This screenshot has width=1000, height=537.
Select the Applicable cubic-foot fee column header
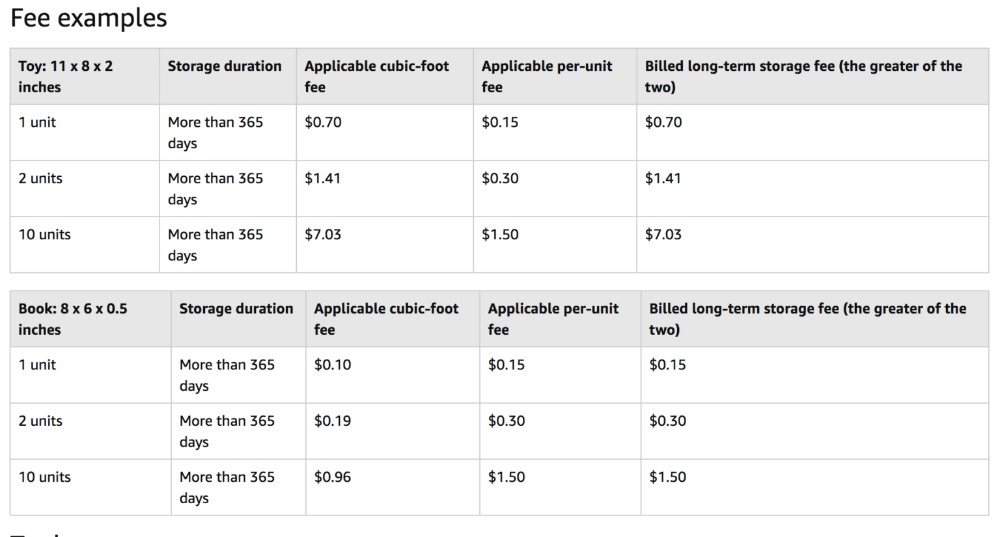(x=376, y=76)
